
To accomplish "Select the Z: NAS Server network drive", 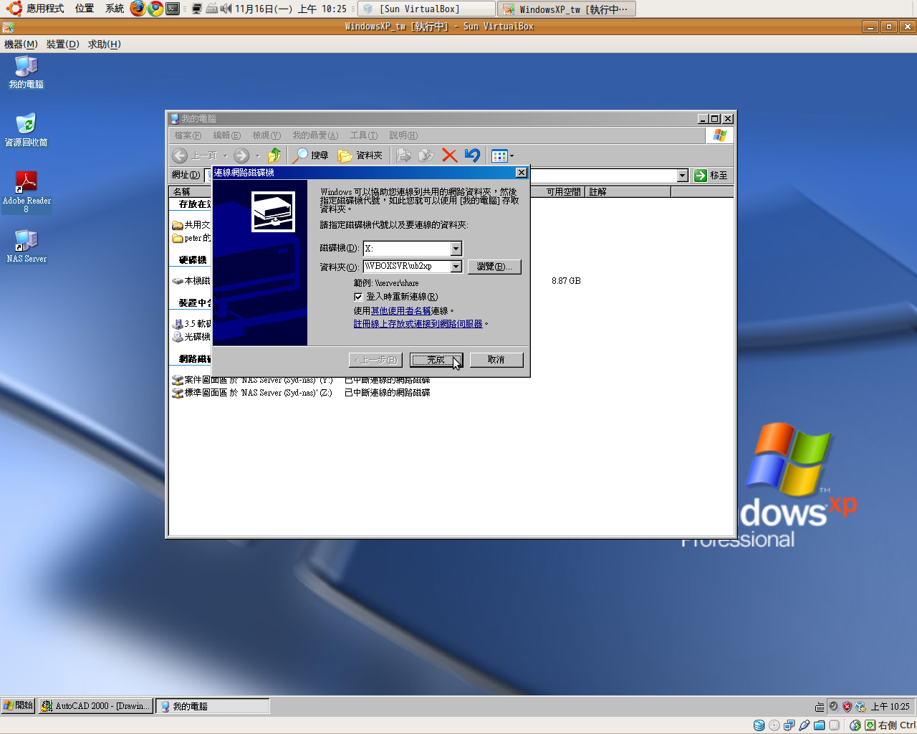I will coord(252,393).
